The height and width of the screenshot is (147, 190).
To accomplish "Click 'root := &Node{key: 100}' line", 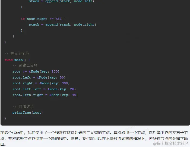I will click(36, 71).
